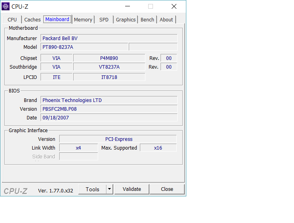294x223 pixels.
Task: Click the Model field PT890-8237A
Action: tap(84, 47)
